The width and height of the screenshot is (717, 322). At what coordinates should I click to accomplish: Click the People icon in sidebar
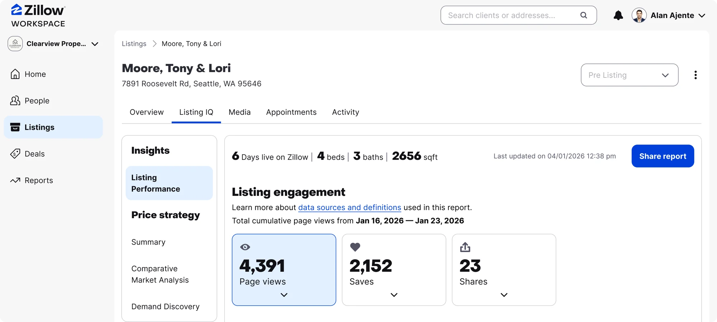click(15, 101)
